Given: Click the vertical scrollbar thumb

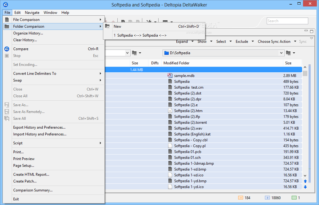Looking at the screenshot, I should tap(305, 73).
